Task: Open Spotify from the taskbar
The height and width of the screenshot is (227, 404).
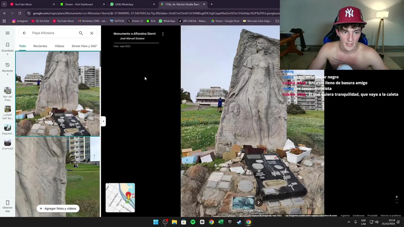Action: (193, 222)
